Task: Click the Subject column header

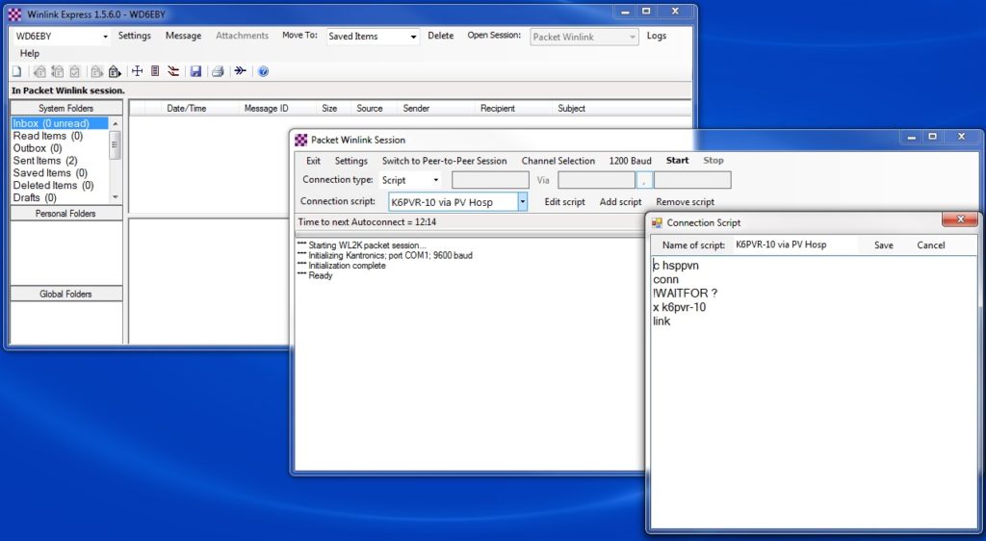Action: 572,108
